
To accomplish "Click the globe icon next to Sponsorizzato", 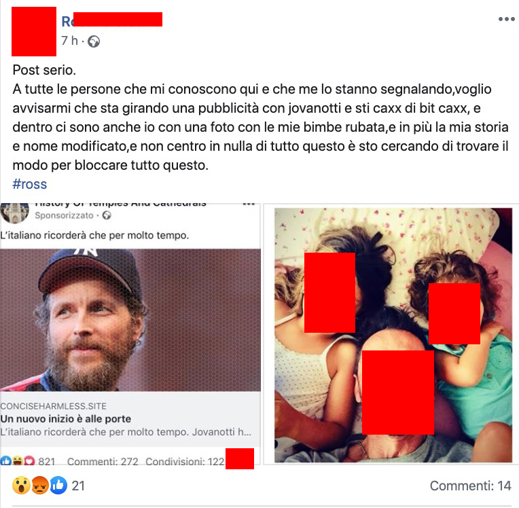I will coord(107,215).
